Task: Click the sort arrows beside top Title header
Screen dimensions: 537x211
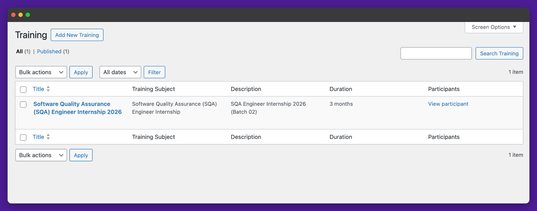Action: 48,89
